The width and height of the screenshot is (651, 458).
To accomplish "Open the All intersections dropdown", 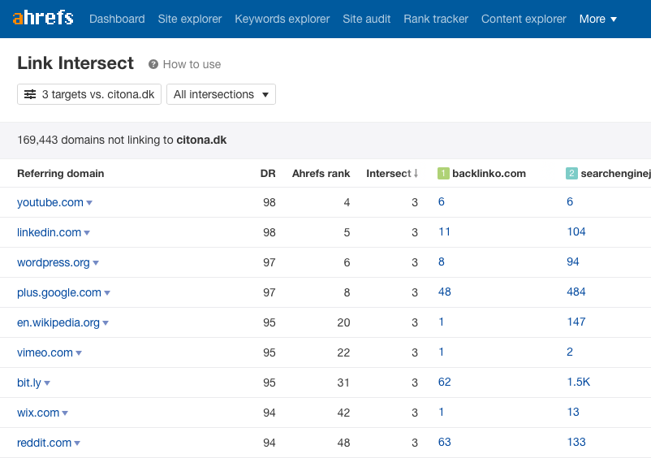I will [221, 94].
